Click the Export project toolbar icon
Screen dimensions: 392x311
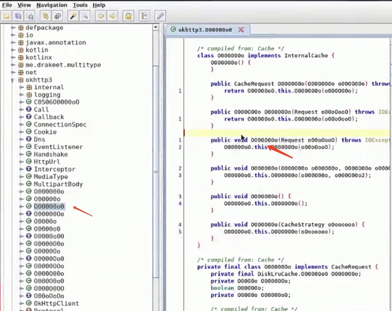30,16
